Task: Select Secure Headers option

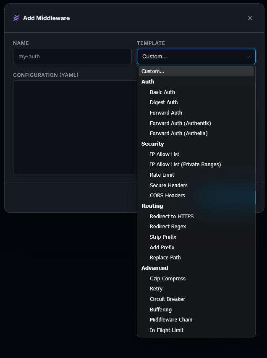Action: tap(169, 185)
